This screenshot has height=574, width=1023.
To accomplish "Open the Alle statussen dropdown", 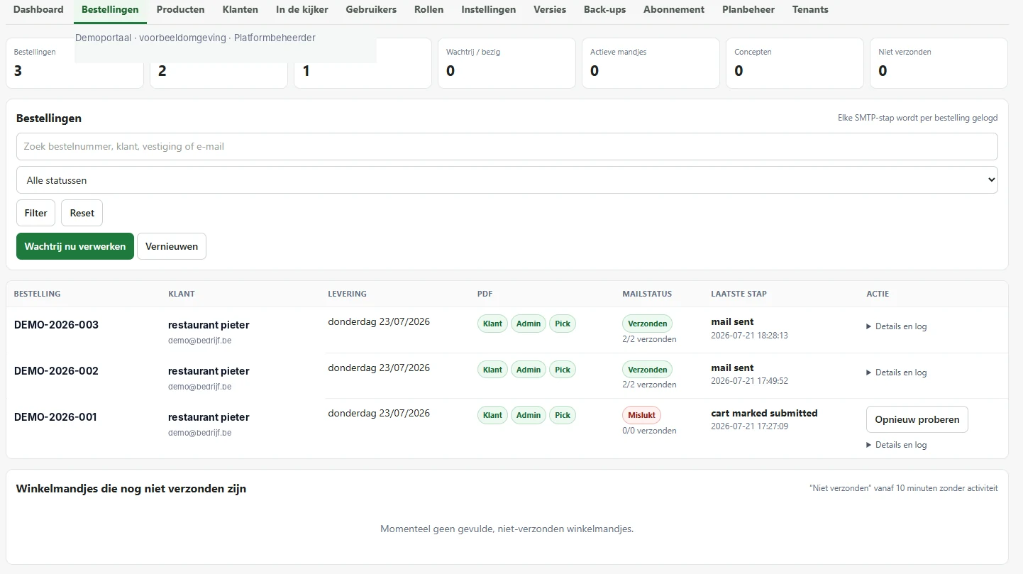I will pyautogui.click(x=507, y=180).
